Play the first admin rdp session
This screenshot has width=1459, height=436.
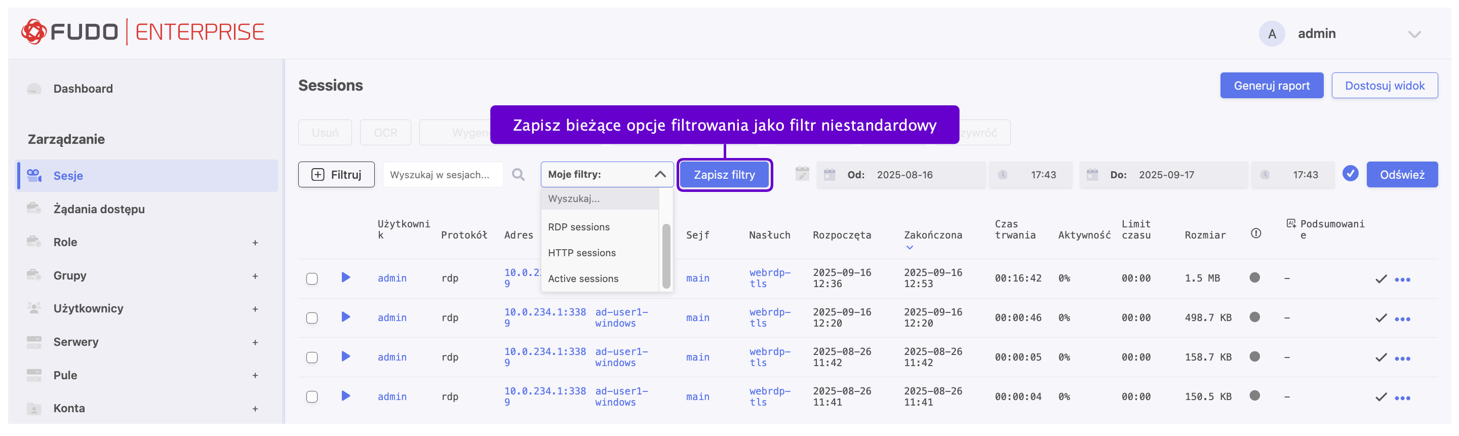tap(345, 278)
